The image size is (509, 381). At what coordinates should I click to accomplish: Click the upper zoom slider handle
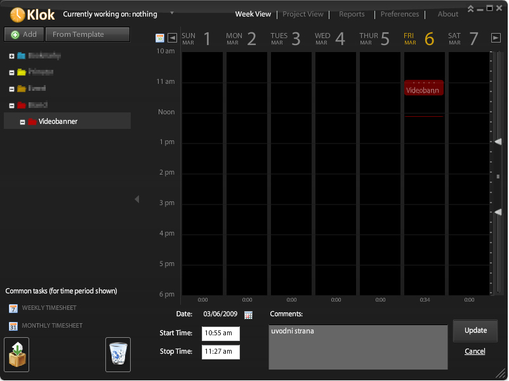(498, 142)
